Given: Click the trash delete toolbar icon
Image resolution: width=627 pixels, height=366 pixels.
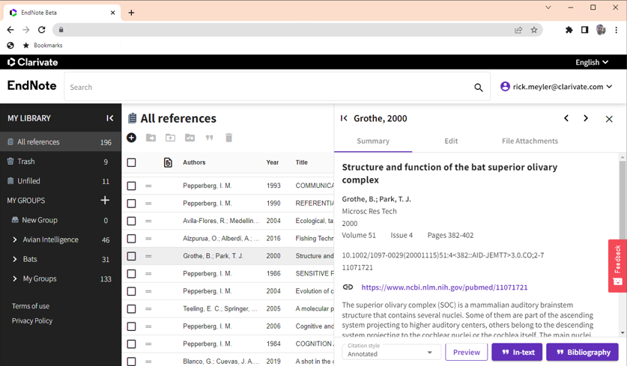Looking at the screenshot, I should pyautogui.click(x=228, y=138).
